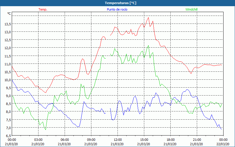Screen dimensions: 235x147
Task: Click the "06:00" time axis label
Action: (65, 140)
